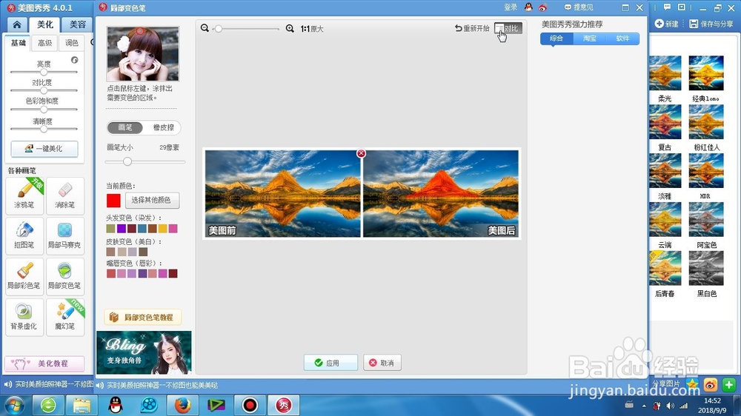Click the screen recorder taskbar icon
This screenshot has width=741, height=416.
coord(250,405)
